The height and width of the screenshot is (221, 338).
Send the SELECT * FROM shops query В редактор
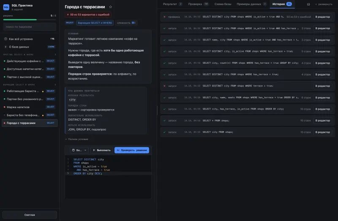click(322, 121)
